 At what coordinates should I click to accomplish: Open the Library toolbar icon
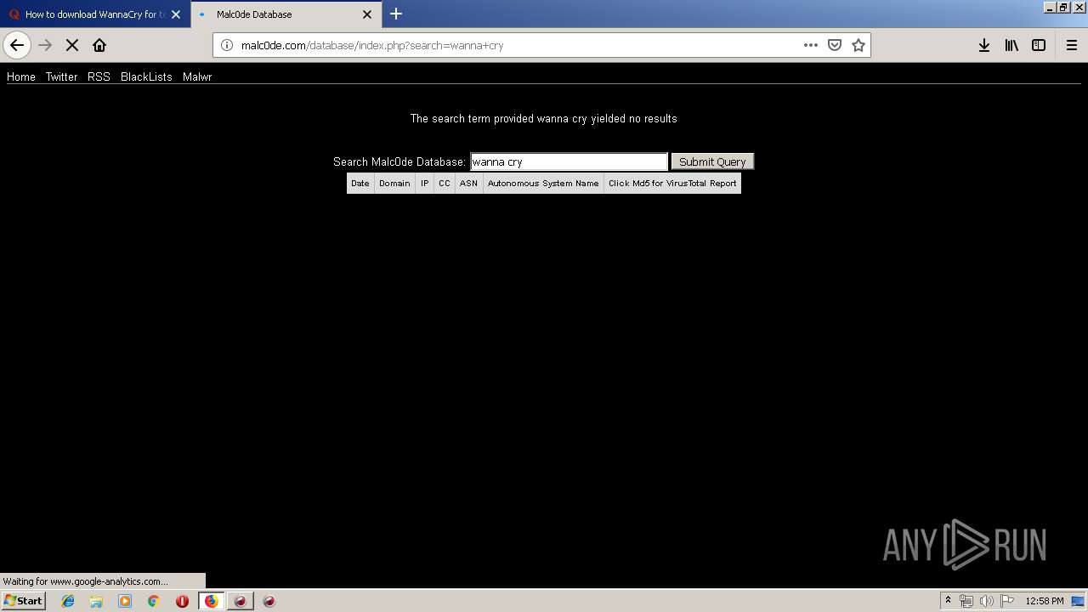pyautogui.click(x=1011, y=45)
